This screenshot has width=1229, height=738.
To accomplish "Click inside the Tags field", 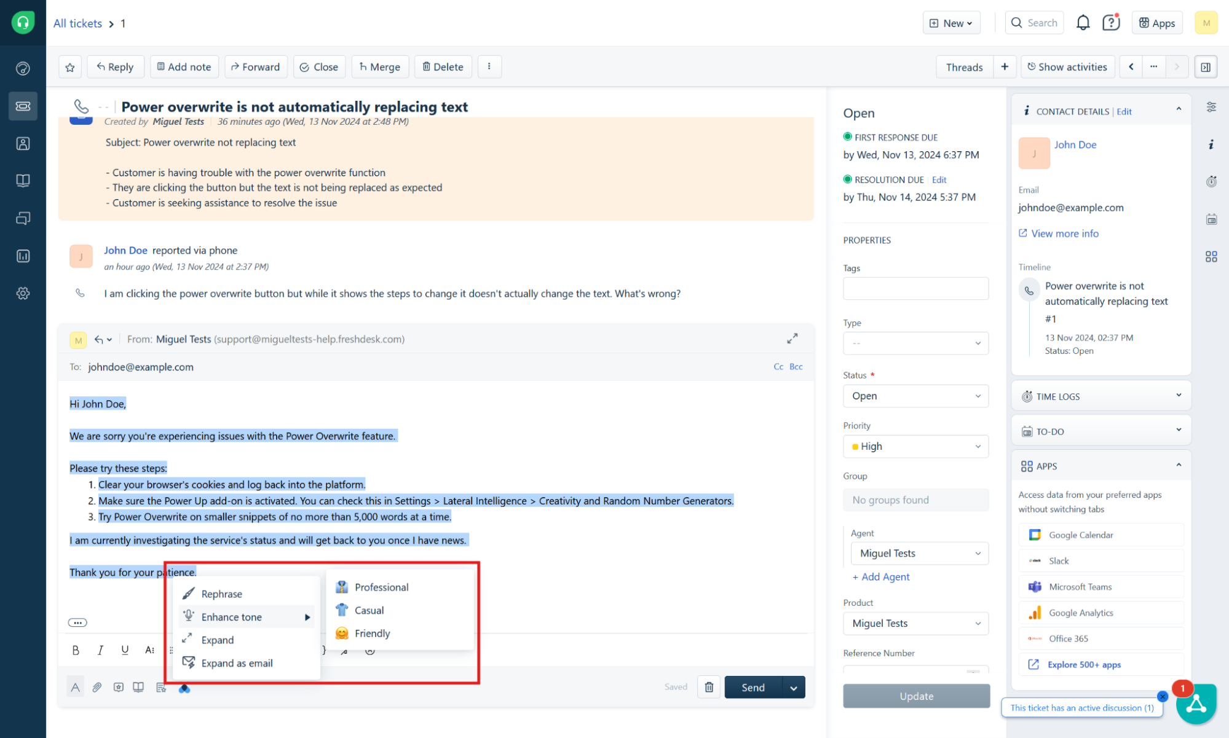I will coord(915,288).
